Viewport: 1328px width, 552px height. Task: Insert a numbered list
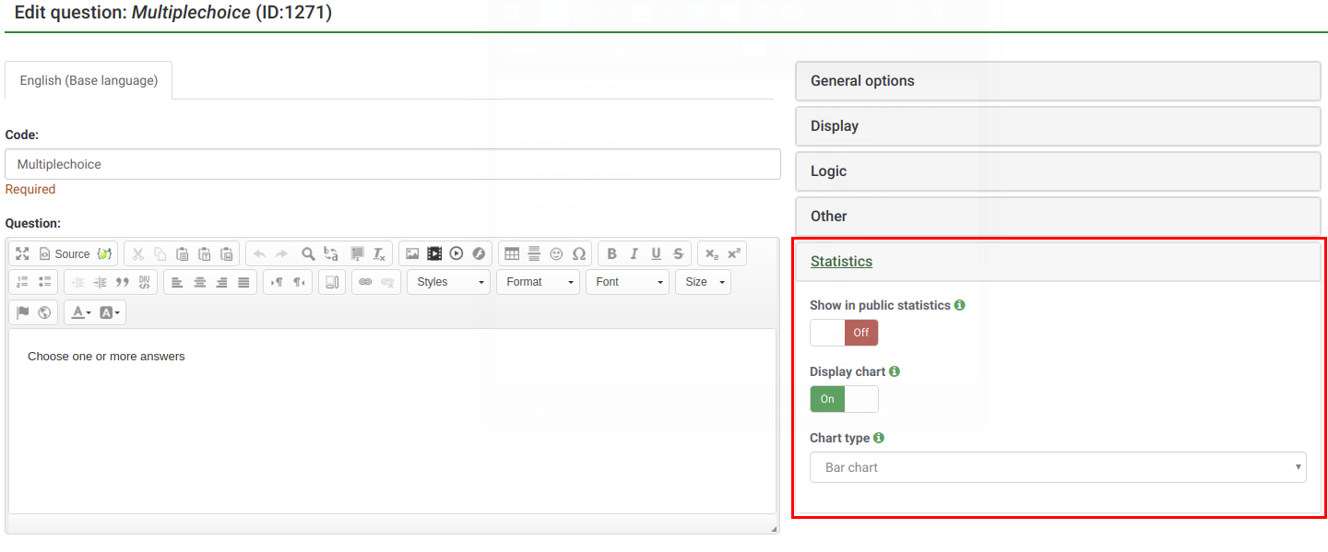tap(22, 282)
